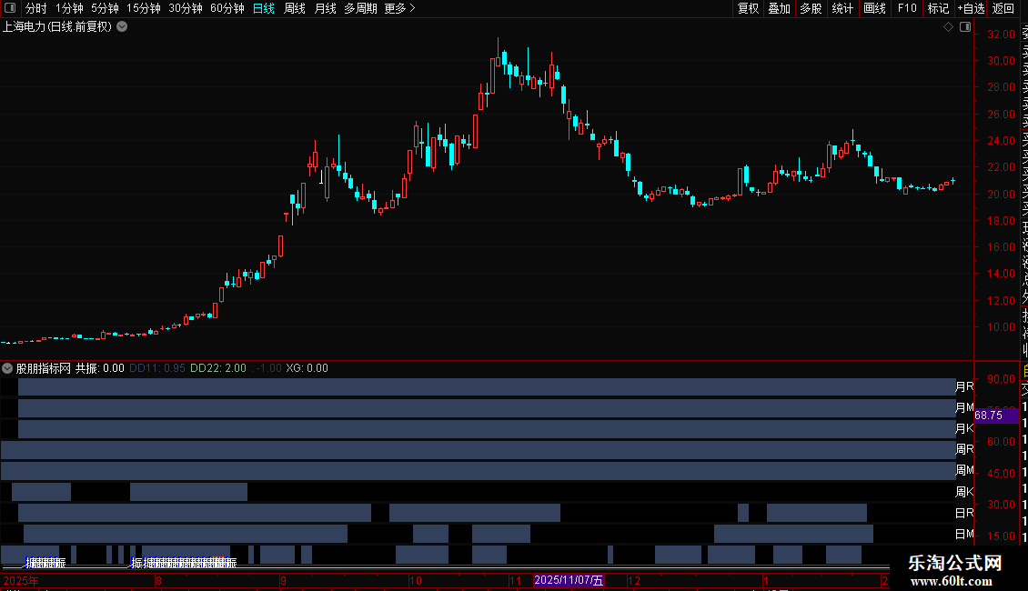This screenshot has height=591, width=1028.
Task: Click the 上海电力(日线.前复权) title
Action: 57,27
